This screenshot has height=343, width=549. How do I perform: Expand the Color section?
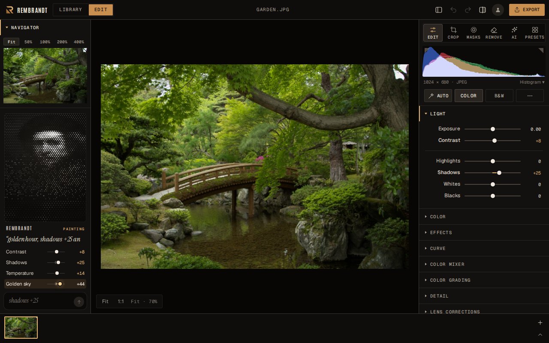pos(484,217)
